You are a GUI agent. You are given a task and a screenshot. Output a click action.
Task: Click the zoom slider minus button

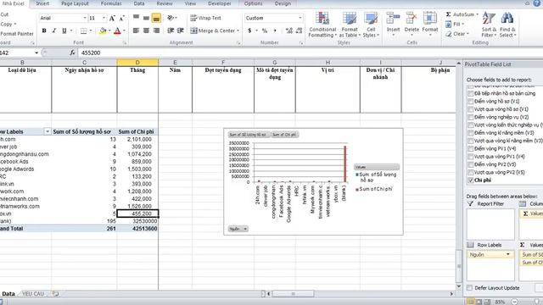click(514, 302)
